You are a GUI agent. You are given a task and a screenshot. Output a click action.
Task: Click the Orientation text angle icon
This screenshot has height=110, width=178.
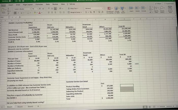pyautogui.click(x=61, y=8)
